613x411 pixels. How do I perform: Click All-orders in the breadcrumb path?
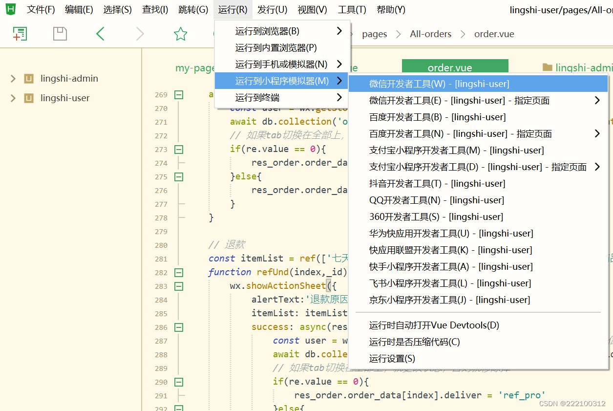pos(431,34)
